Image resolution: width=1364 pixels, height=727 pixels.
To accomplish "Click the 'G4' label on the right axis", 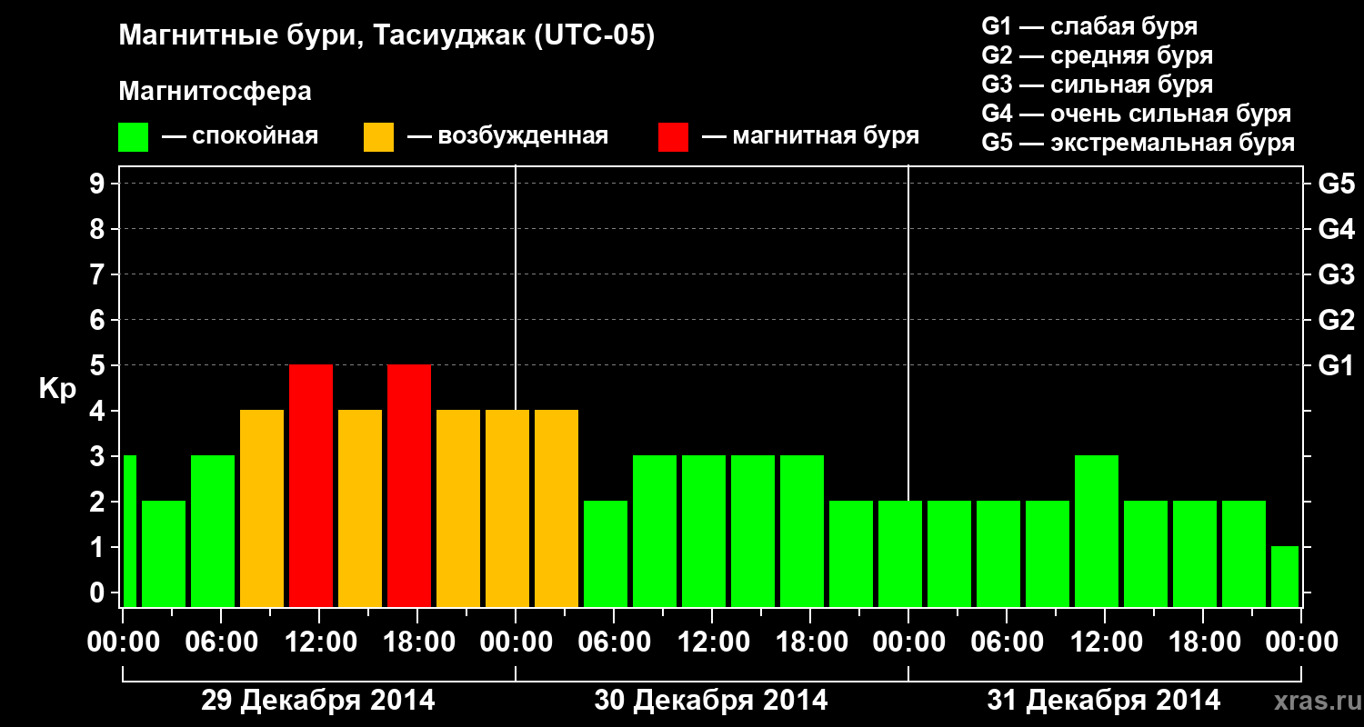I will [x=1336, y=229].
